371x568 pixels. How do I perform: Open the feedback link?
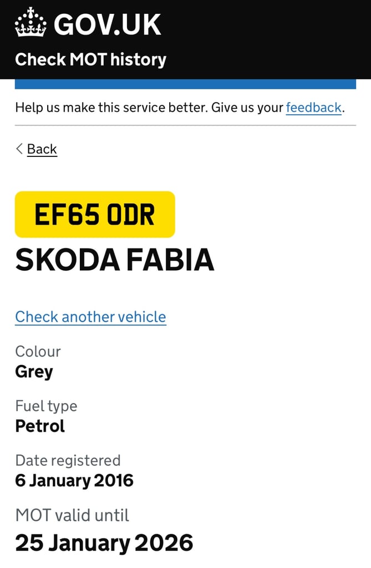pyautogui.click(x=313, y=108)
